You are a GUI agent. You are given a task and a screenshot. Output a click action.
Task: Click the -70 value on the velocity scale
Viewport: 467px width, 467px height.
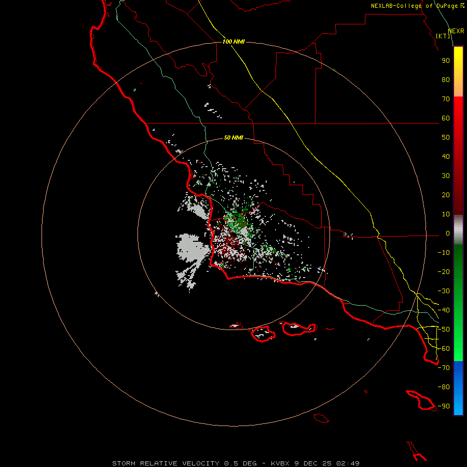point(444,368)
